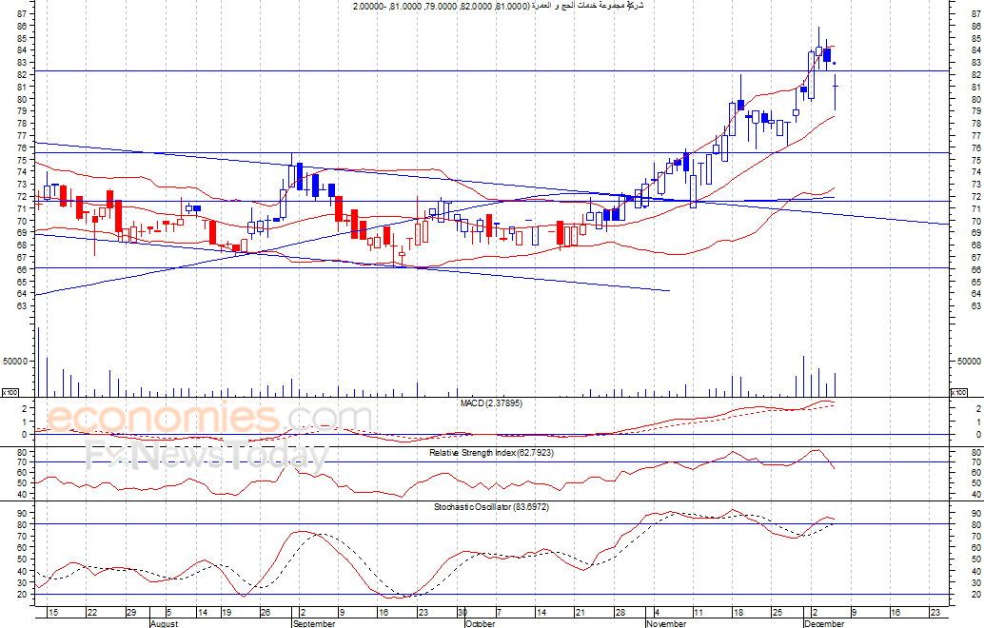Click date label 25 on time axis

777,613
